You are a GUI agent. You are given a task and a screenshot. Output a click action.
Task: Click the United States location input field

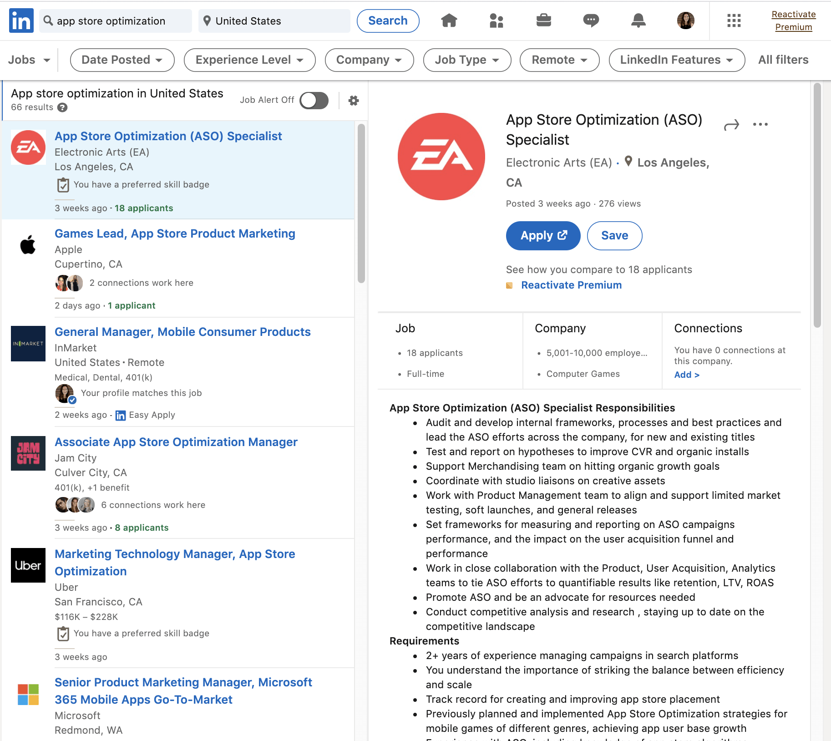[274, 21]
